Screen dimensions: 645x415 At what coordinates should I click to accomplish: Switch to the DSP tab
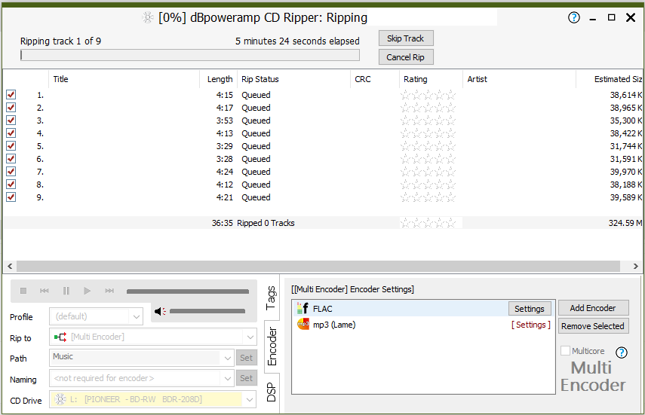coord(272,392)
